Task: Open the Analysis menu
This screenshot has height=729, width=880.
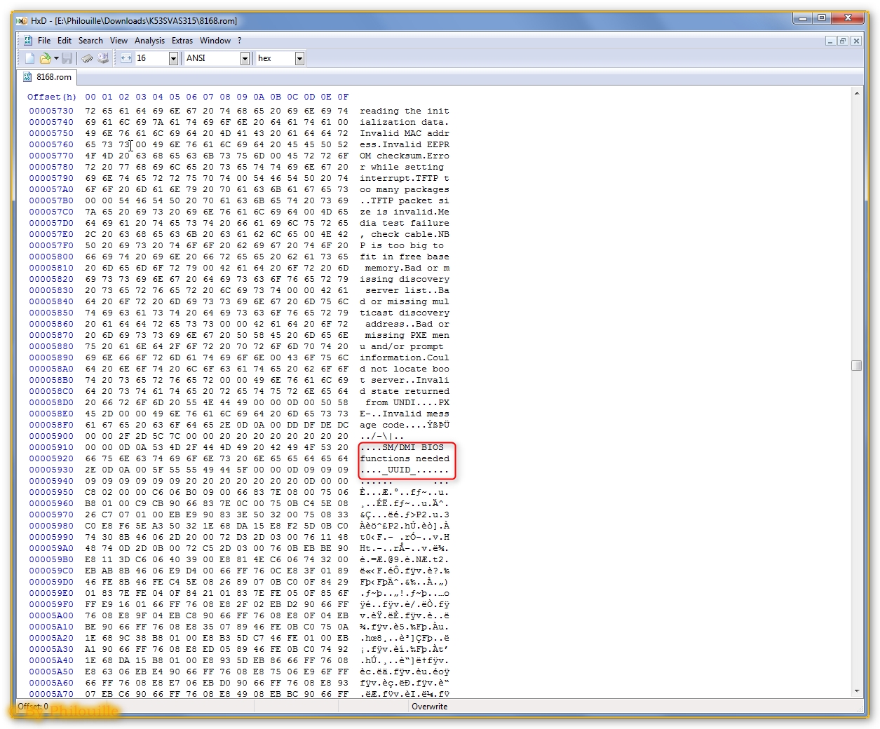Action: coord(149,41)
